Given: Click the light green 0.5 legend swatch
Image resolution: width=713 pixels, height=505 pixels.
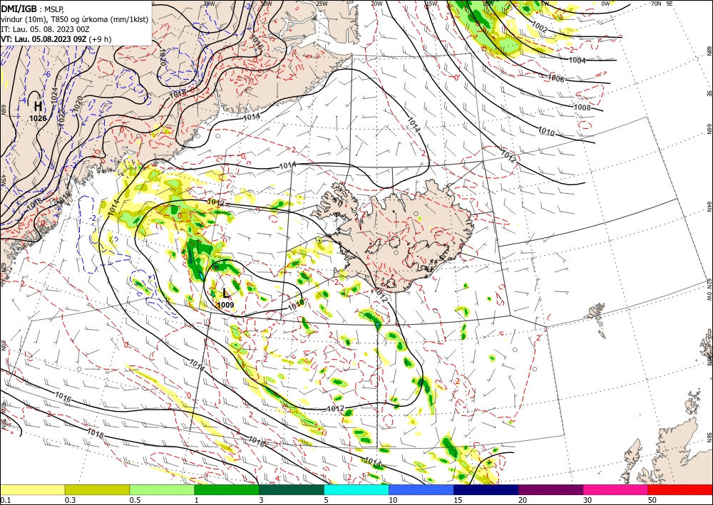Looking at the screenshot, I should click(x=162, y=489).
